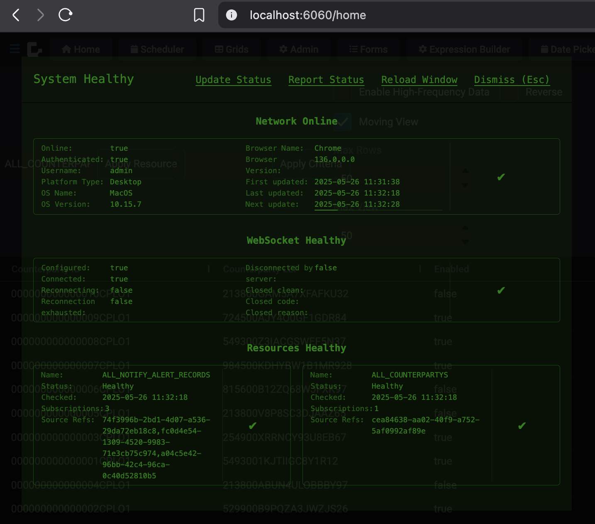The width and height of the screenshot is (595, 524).
Task: Click System Healthy heading
Action: pyautogui.click(x=84, y=79)
